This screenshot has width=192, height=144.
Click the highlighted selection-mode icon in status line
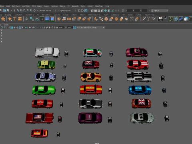tap(5, 10)
